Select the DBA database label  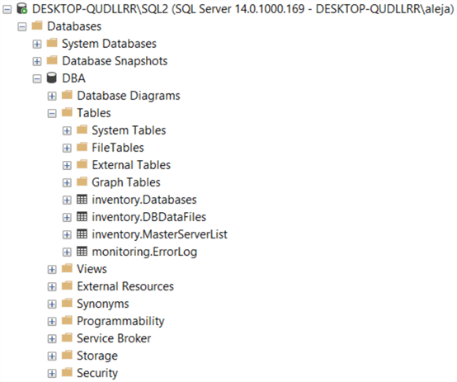pyautogui.click(x=74, y=78)
